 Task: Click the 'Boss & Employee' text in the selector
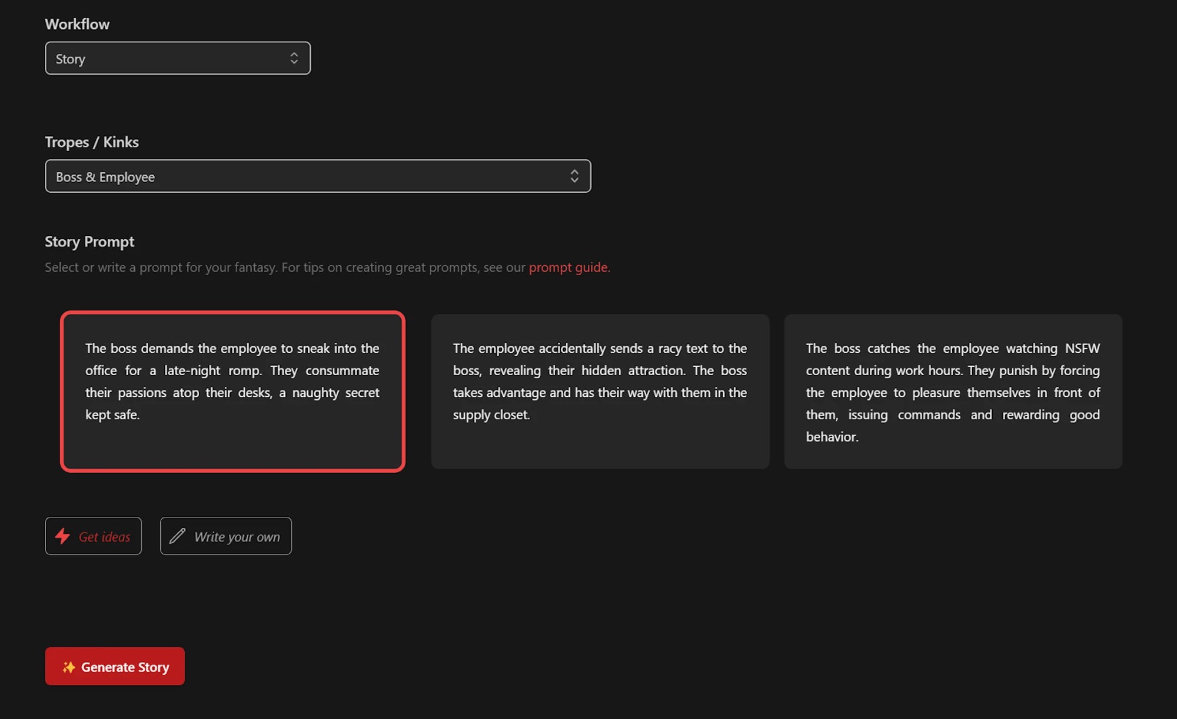(x=105, y=177)
